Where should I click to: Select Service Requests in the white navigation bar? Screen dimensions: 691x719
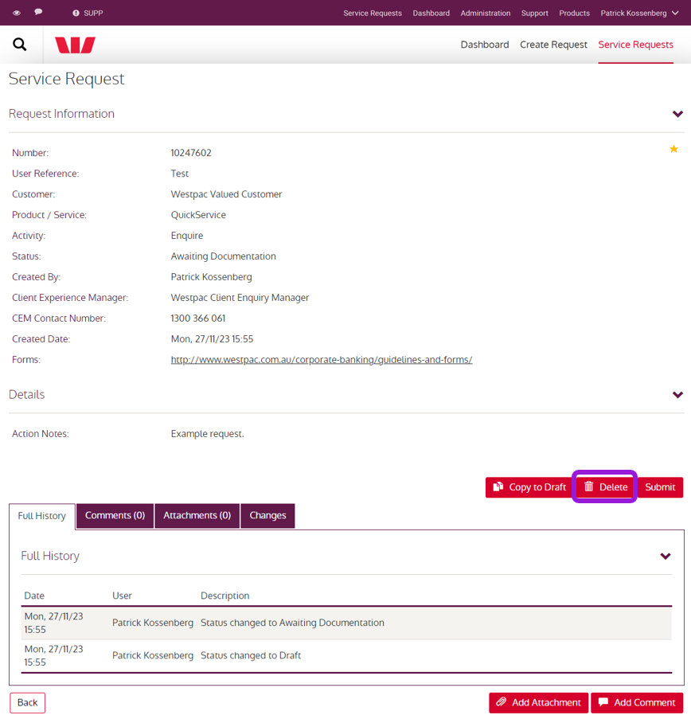coord(635,45)
